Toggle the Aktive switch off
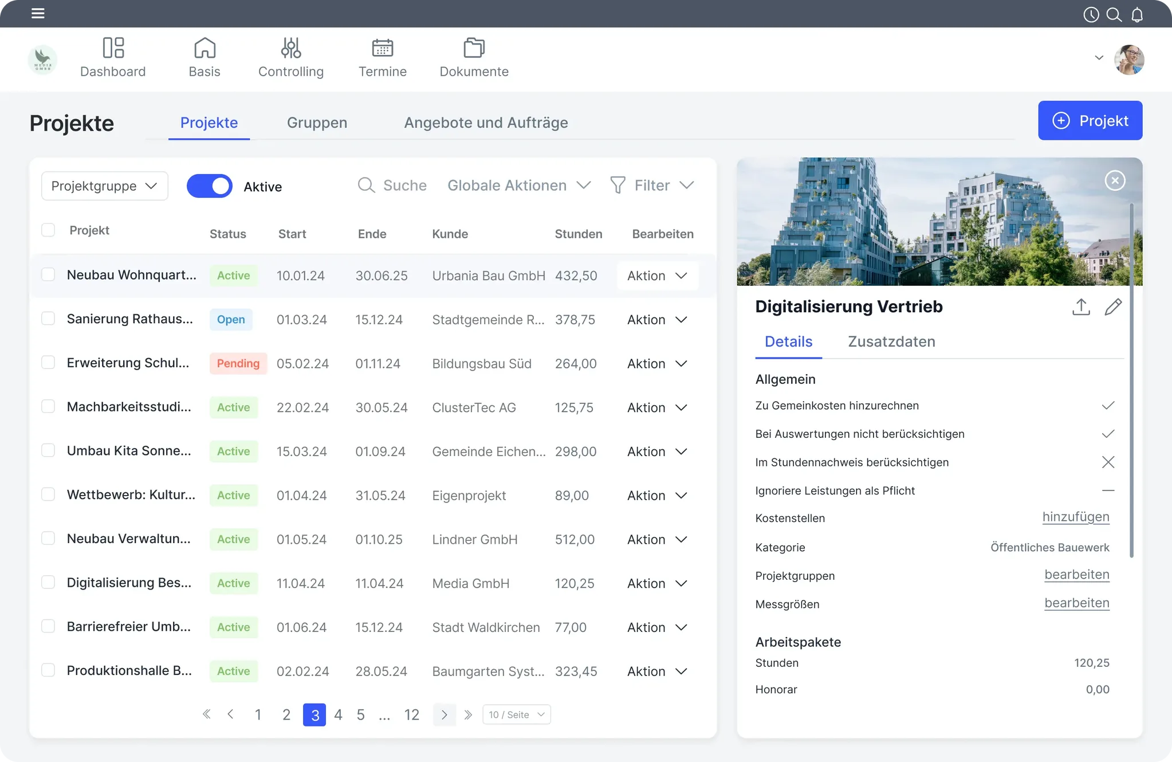Viewport: 1172px width, 762px height. (x=210, y=186)
